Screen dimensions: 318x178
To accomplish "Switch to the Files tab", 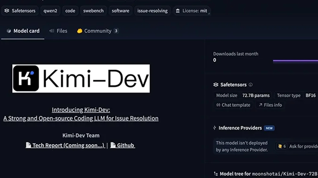I will [58, 31].
